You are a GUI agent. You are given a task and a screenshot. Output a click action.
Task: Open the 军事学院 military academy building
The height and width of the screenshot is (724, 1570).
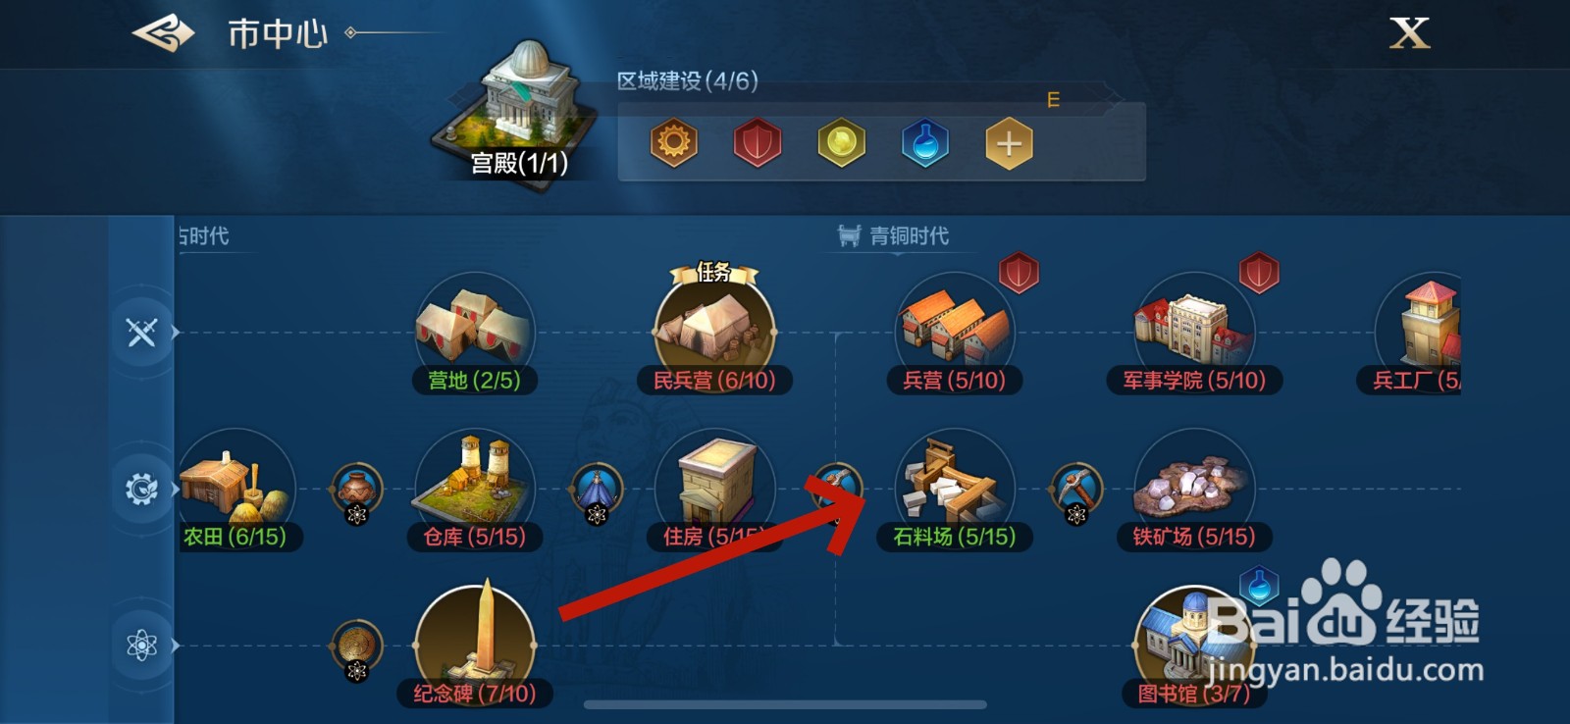(x=1194, y=336)
